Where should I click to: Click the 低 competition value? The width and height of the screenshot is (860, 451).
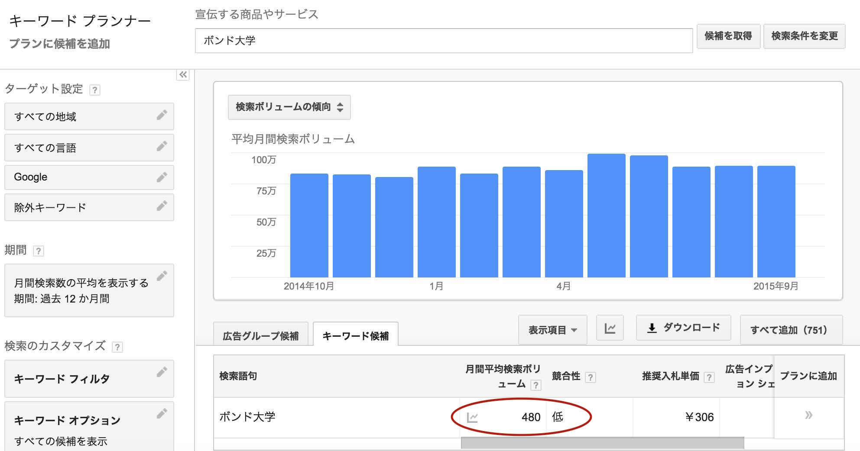(x=557, y=417)
